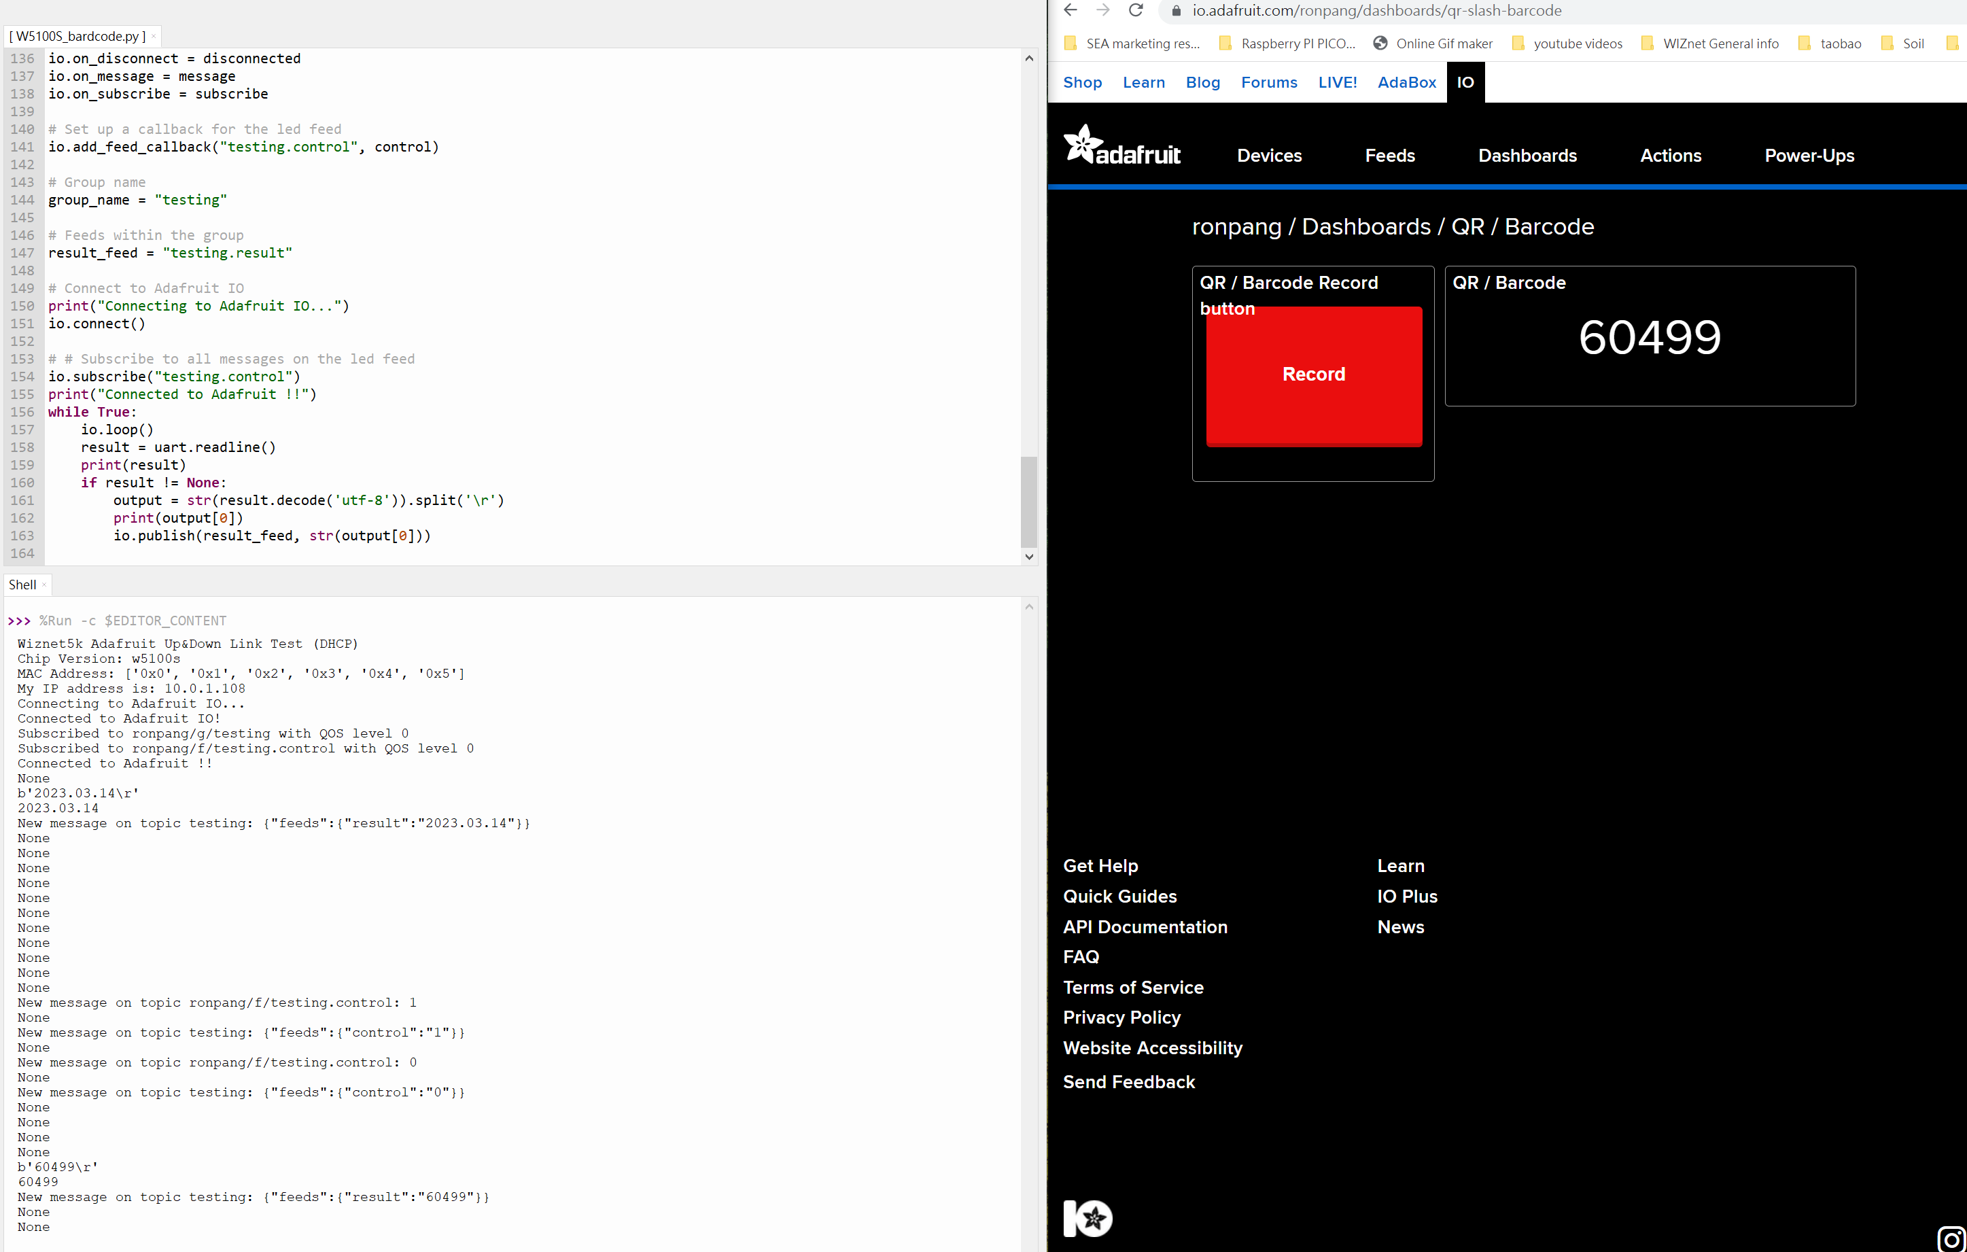This screenshot has height=1252, width=1967.
Task: Click the editor vertical scrollbar thumb
Action: 1028,502
